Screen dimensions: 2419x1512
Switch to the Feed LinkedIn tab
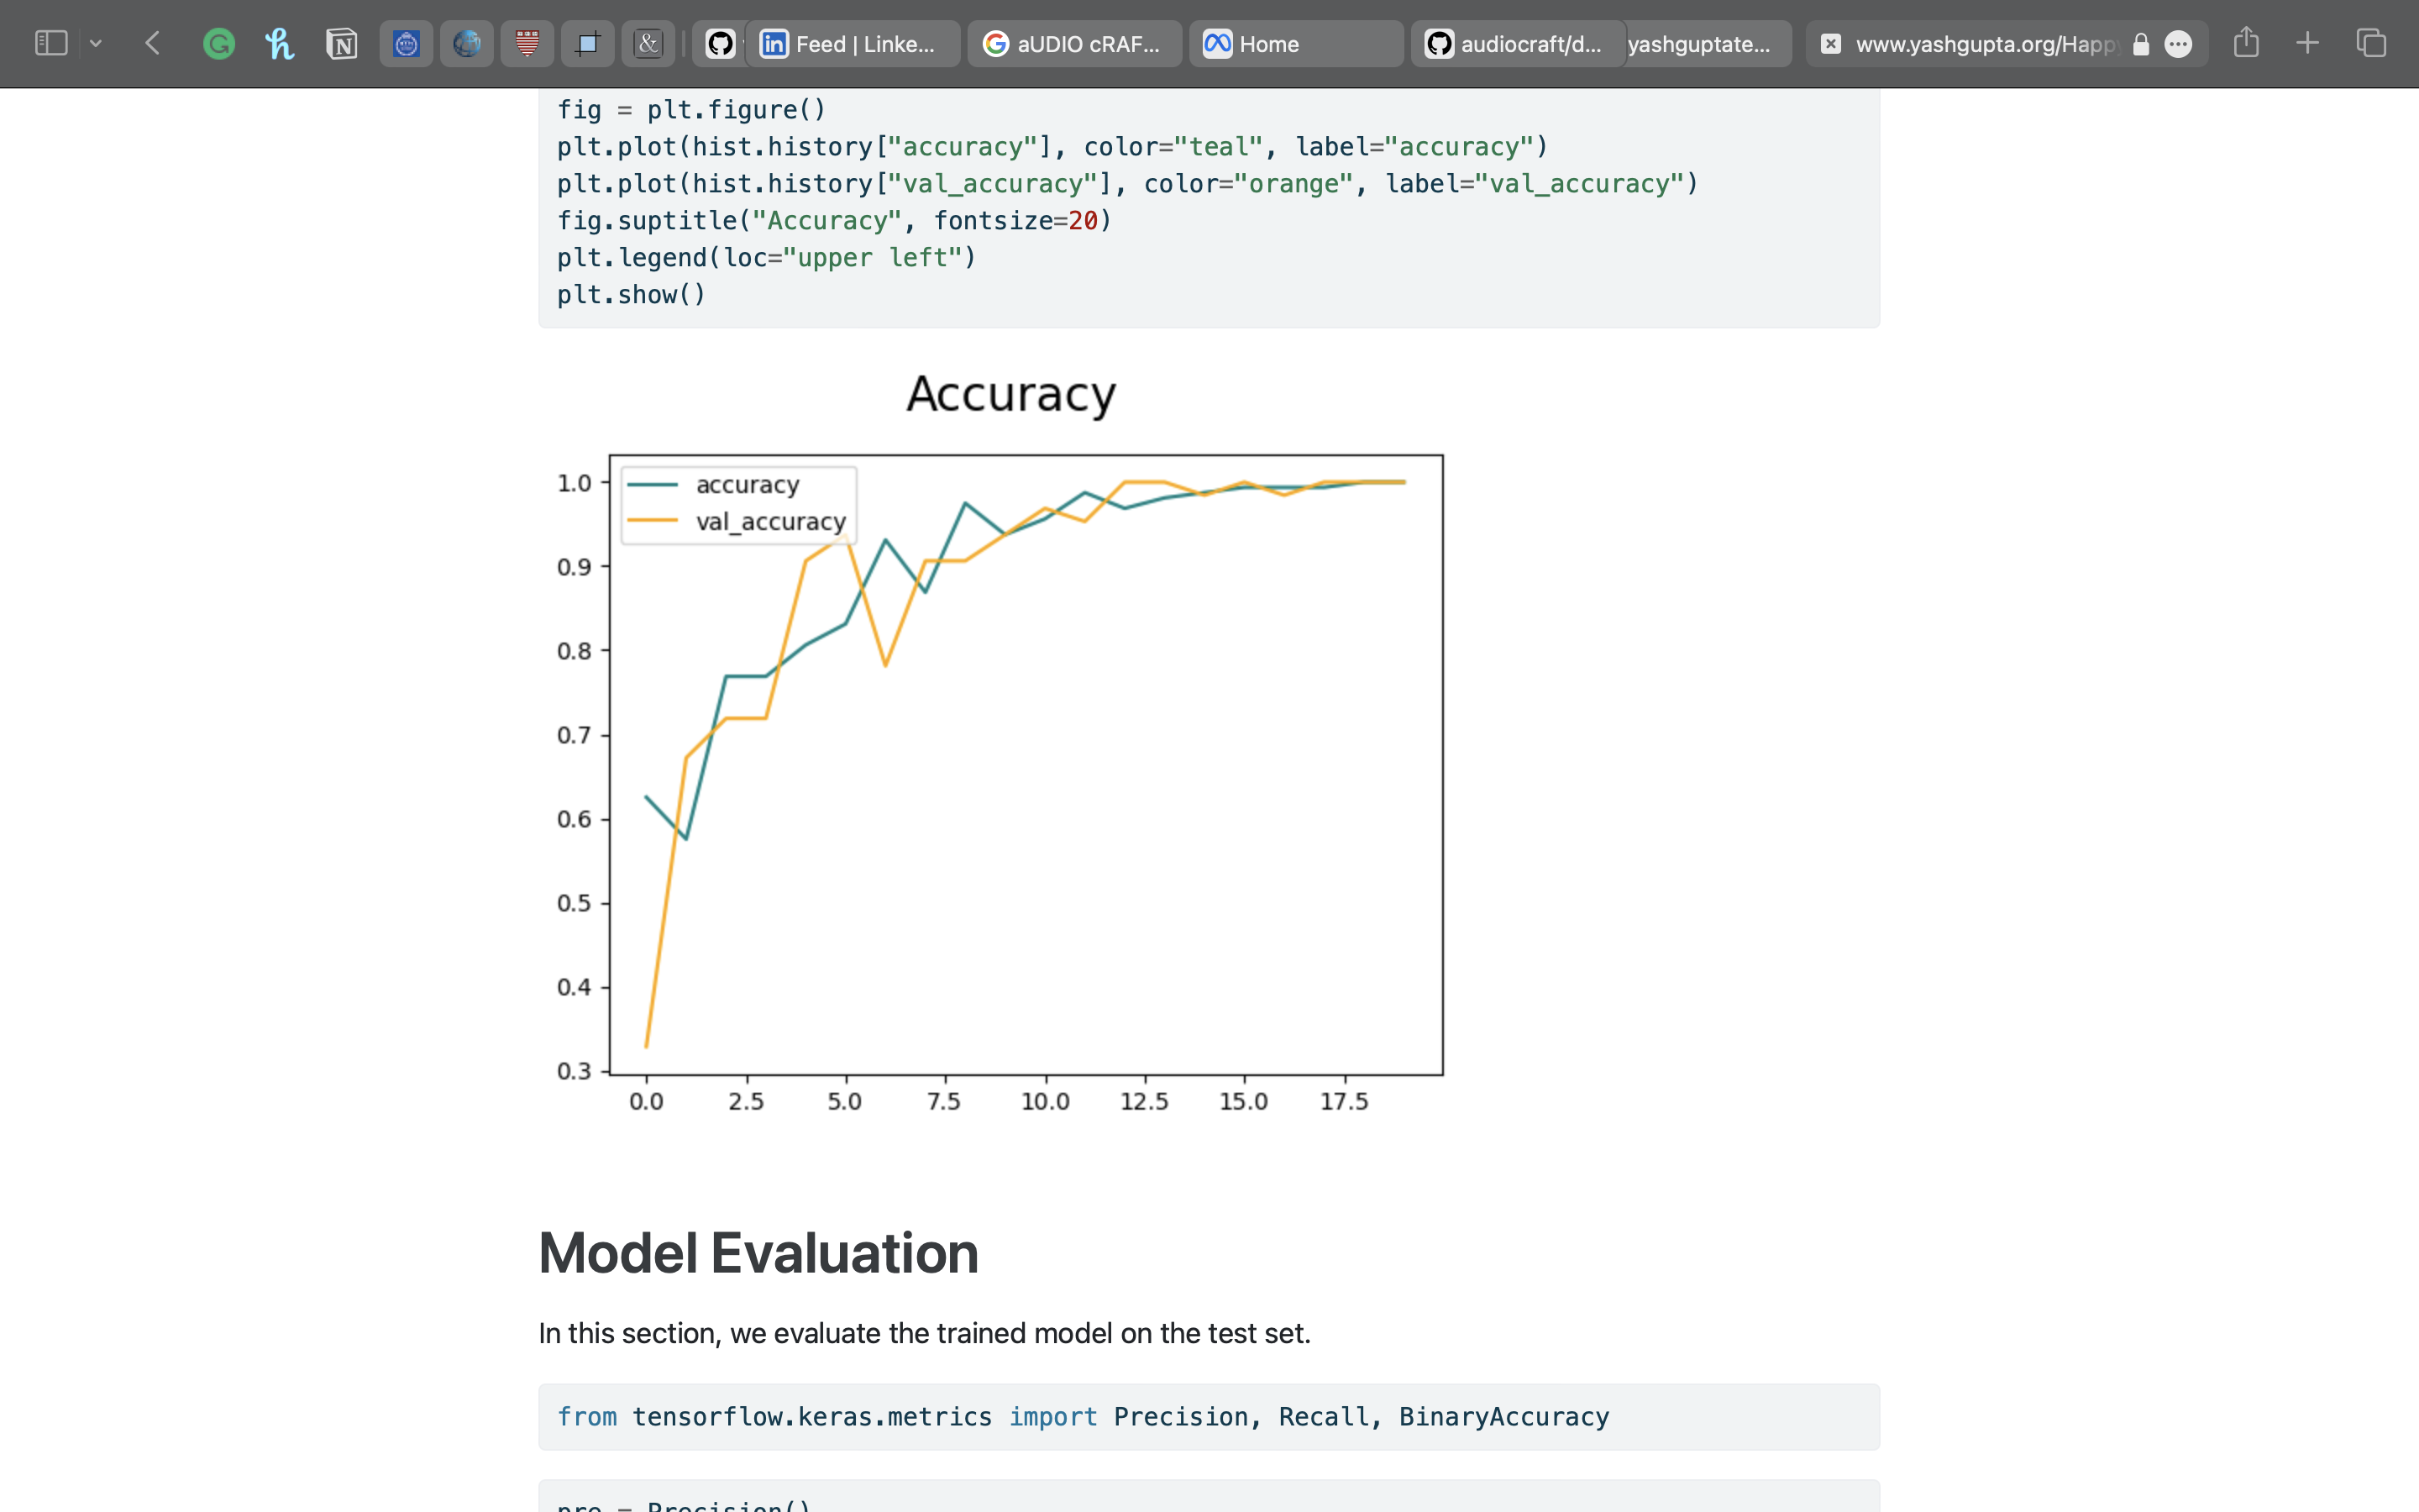853,43
